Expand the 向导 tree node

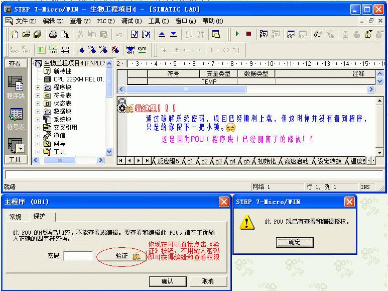coord(38,144)
